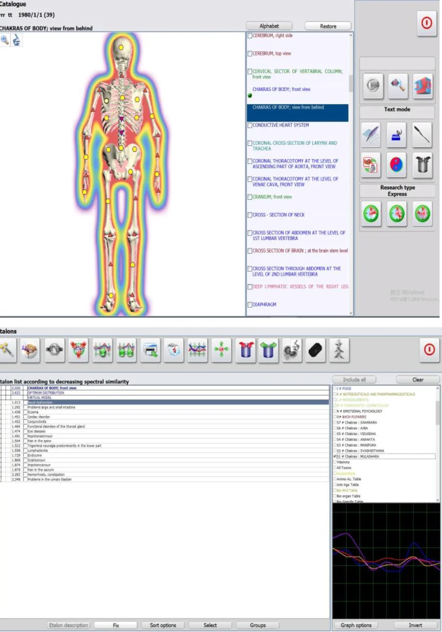
Task: Tick the Renal dysfunction etalon checkbox
Action: (25, 402)
